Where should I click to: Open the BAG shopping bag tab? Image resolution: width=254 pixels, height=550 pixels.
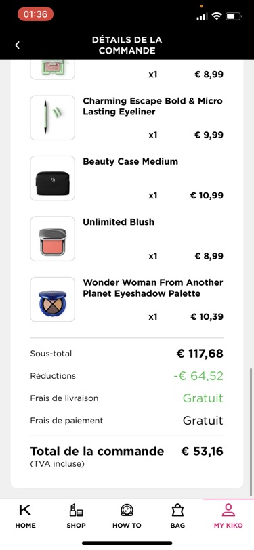click(177, 516)
